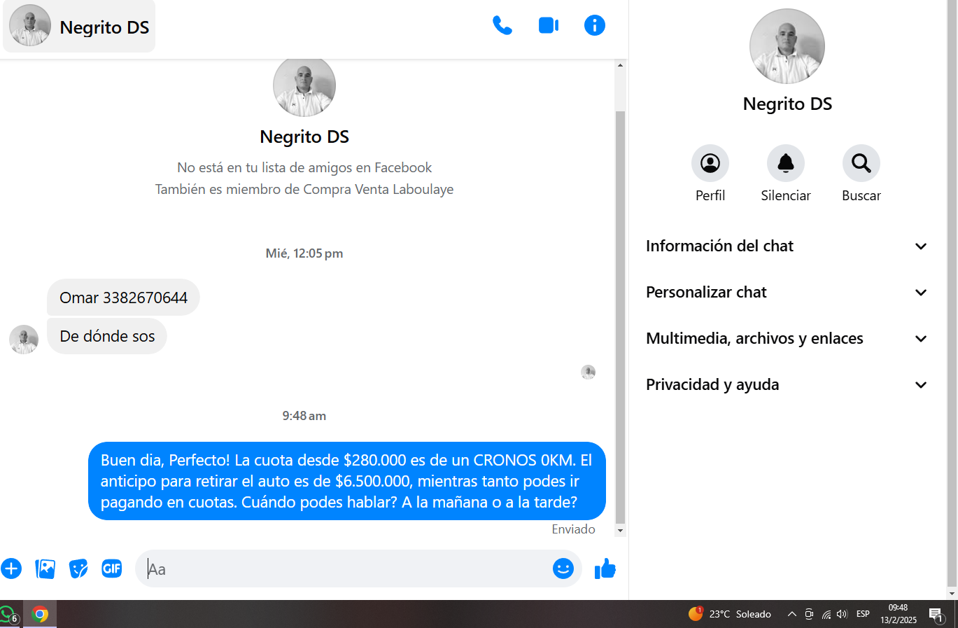Viewport: 958px width, 628px height.
Task: Open the profile photo in the right info panel
Action: pos(787,46)
